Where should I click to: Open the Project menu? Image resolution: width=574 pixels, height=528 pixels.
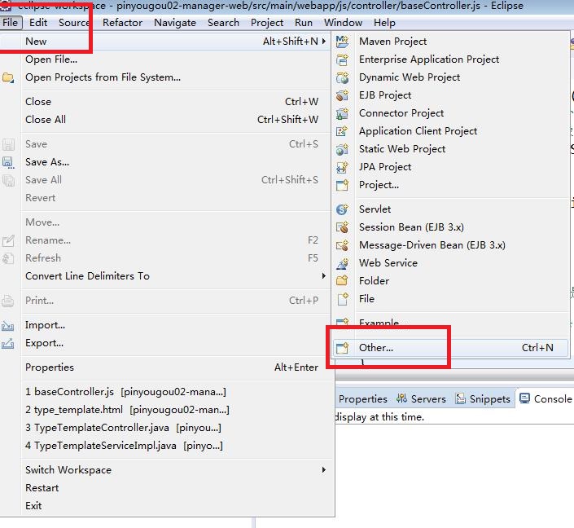(x=267, y=23)
